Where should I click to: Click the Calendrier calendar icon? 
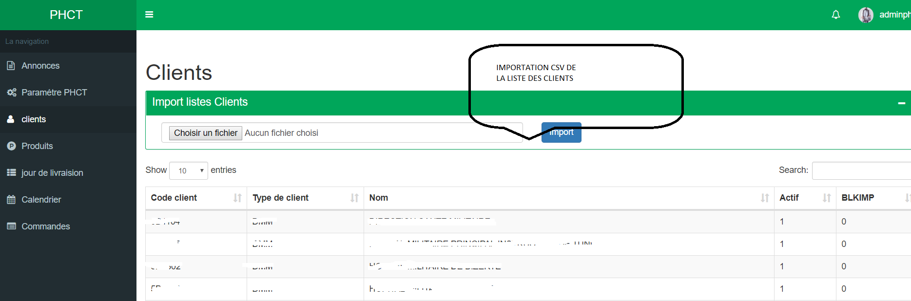11,200
